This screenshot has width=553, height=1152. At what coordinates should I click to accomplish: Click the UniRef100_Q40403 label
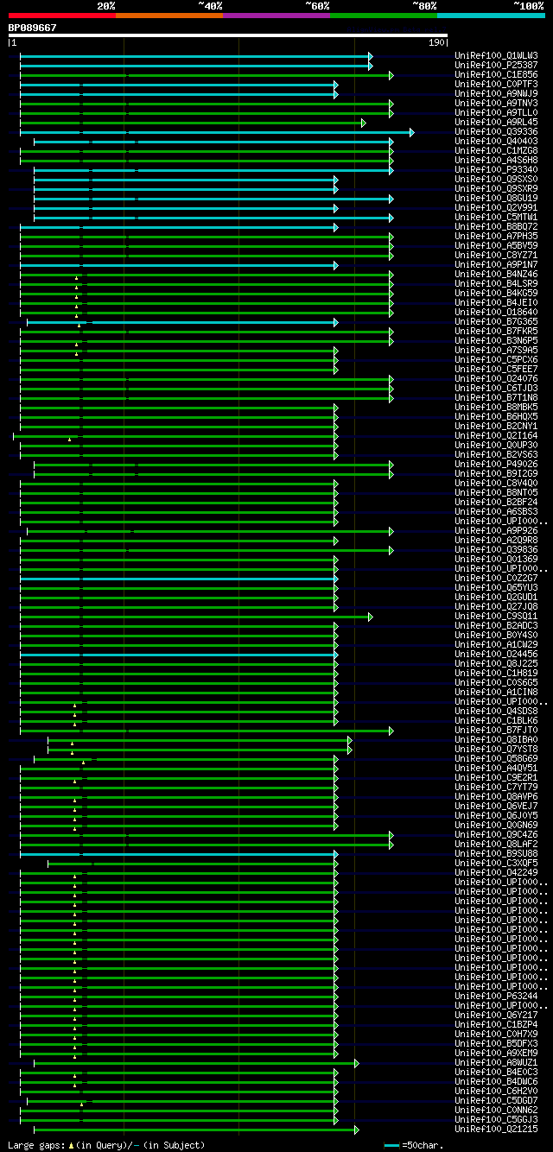tap(496, 141)
